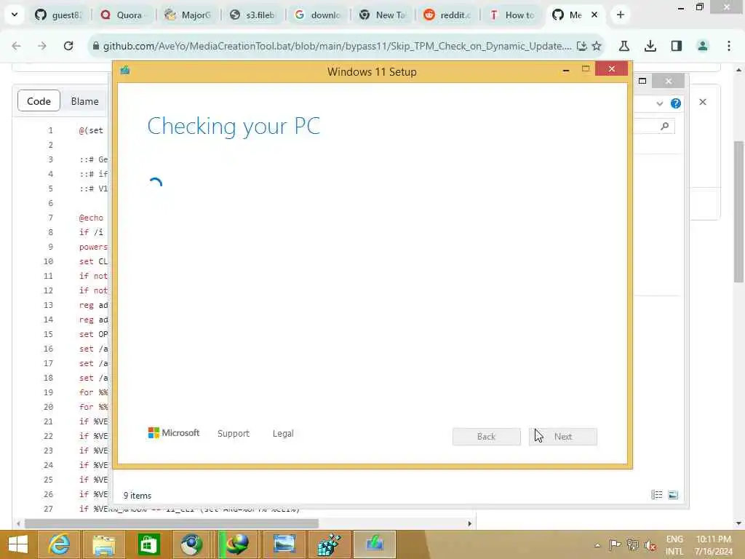Reload the GitHub page

click(68, 46)
